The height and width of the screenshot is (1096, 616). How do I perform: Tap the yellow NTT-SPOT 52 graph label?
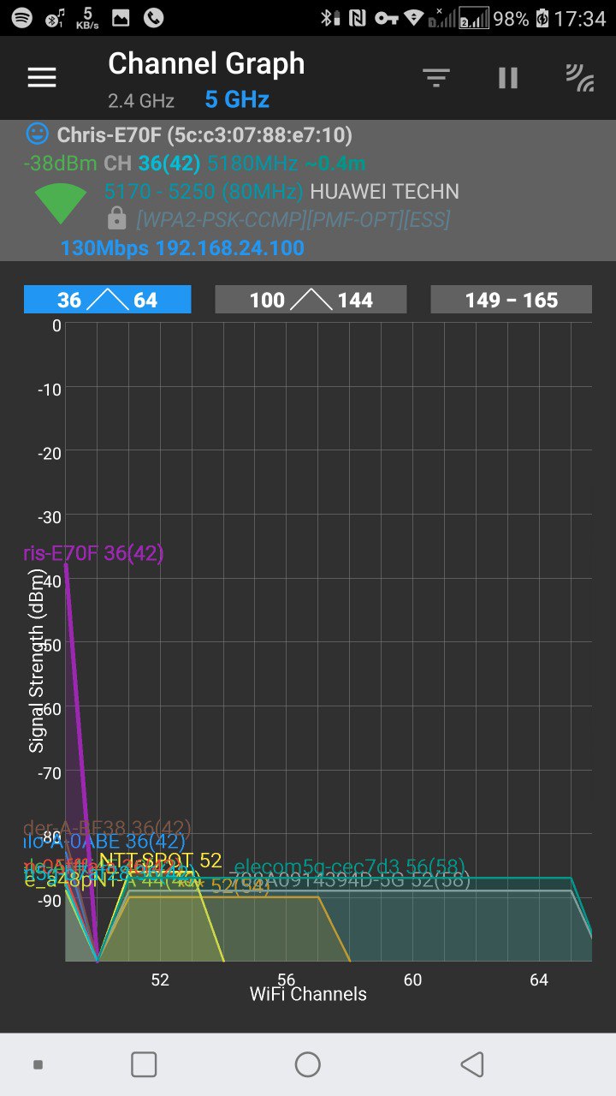click(x=160, y=861)
